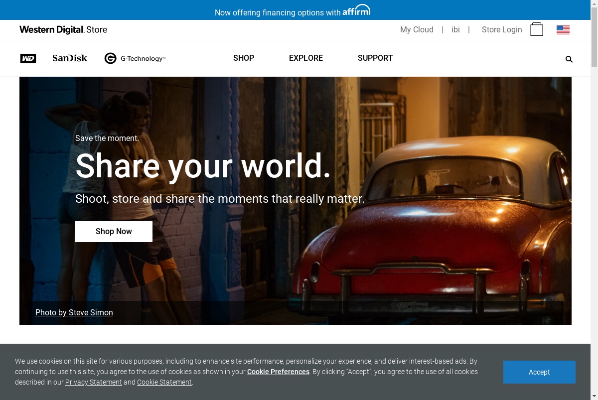Click the hero banner car photo
598x400 pixels.
coord(296,201)
